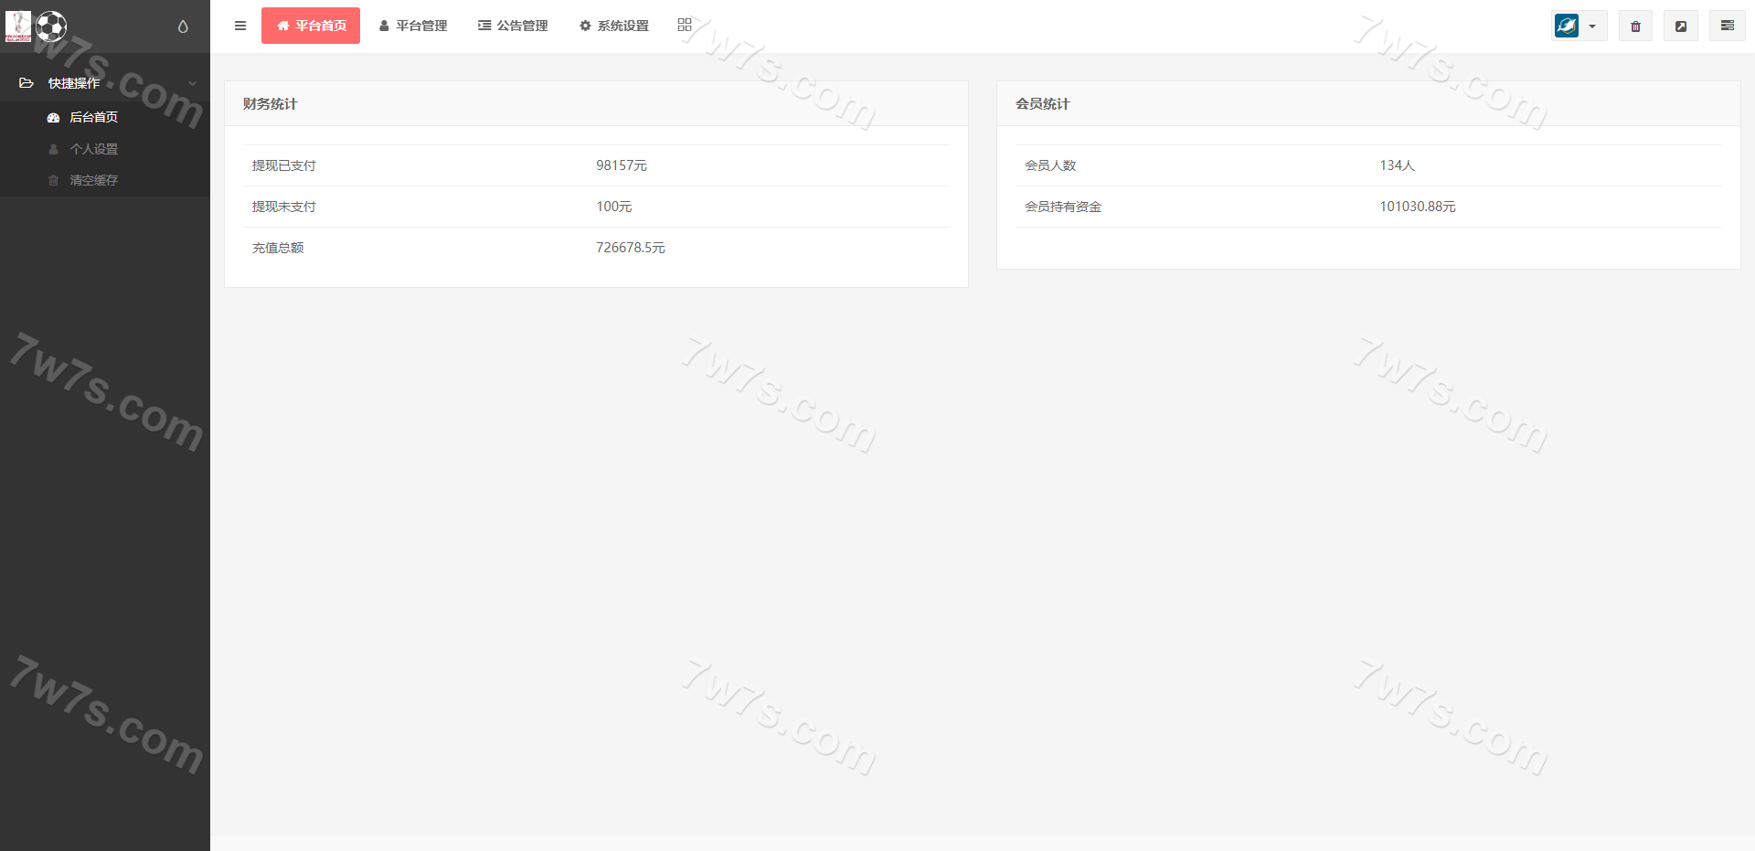Click the trash can icon in top bar

[x=1635, y=27]
